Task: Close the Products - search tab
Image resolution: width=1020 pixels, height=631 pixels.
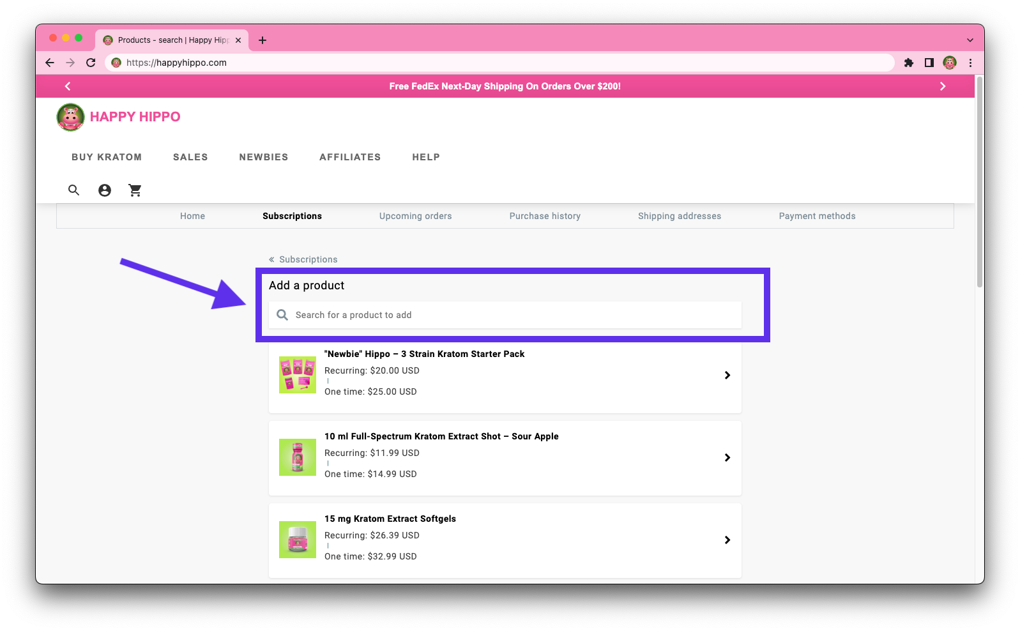Action: pyautogui.click(x=238, y=40)
